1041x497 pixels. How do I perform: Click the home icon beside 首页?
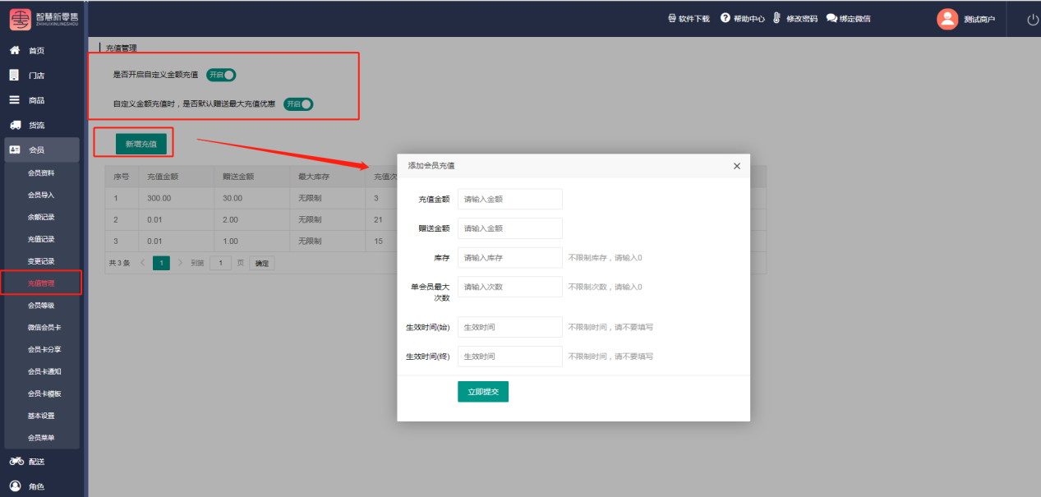[14, 50]
